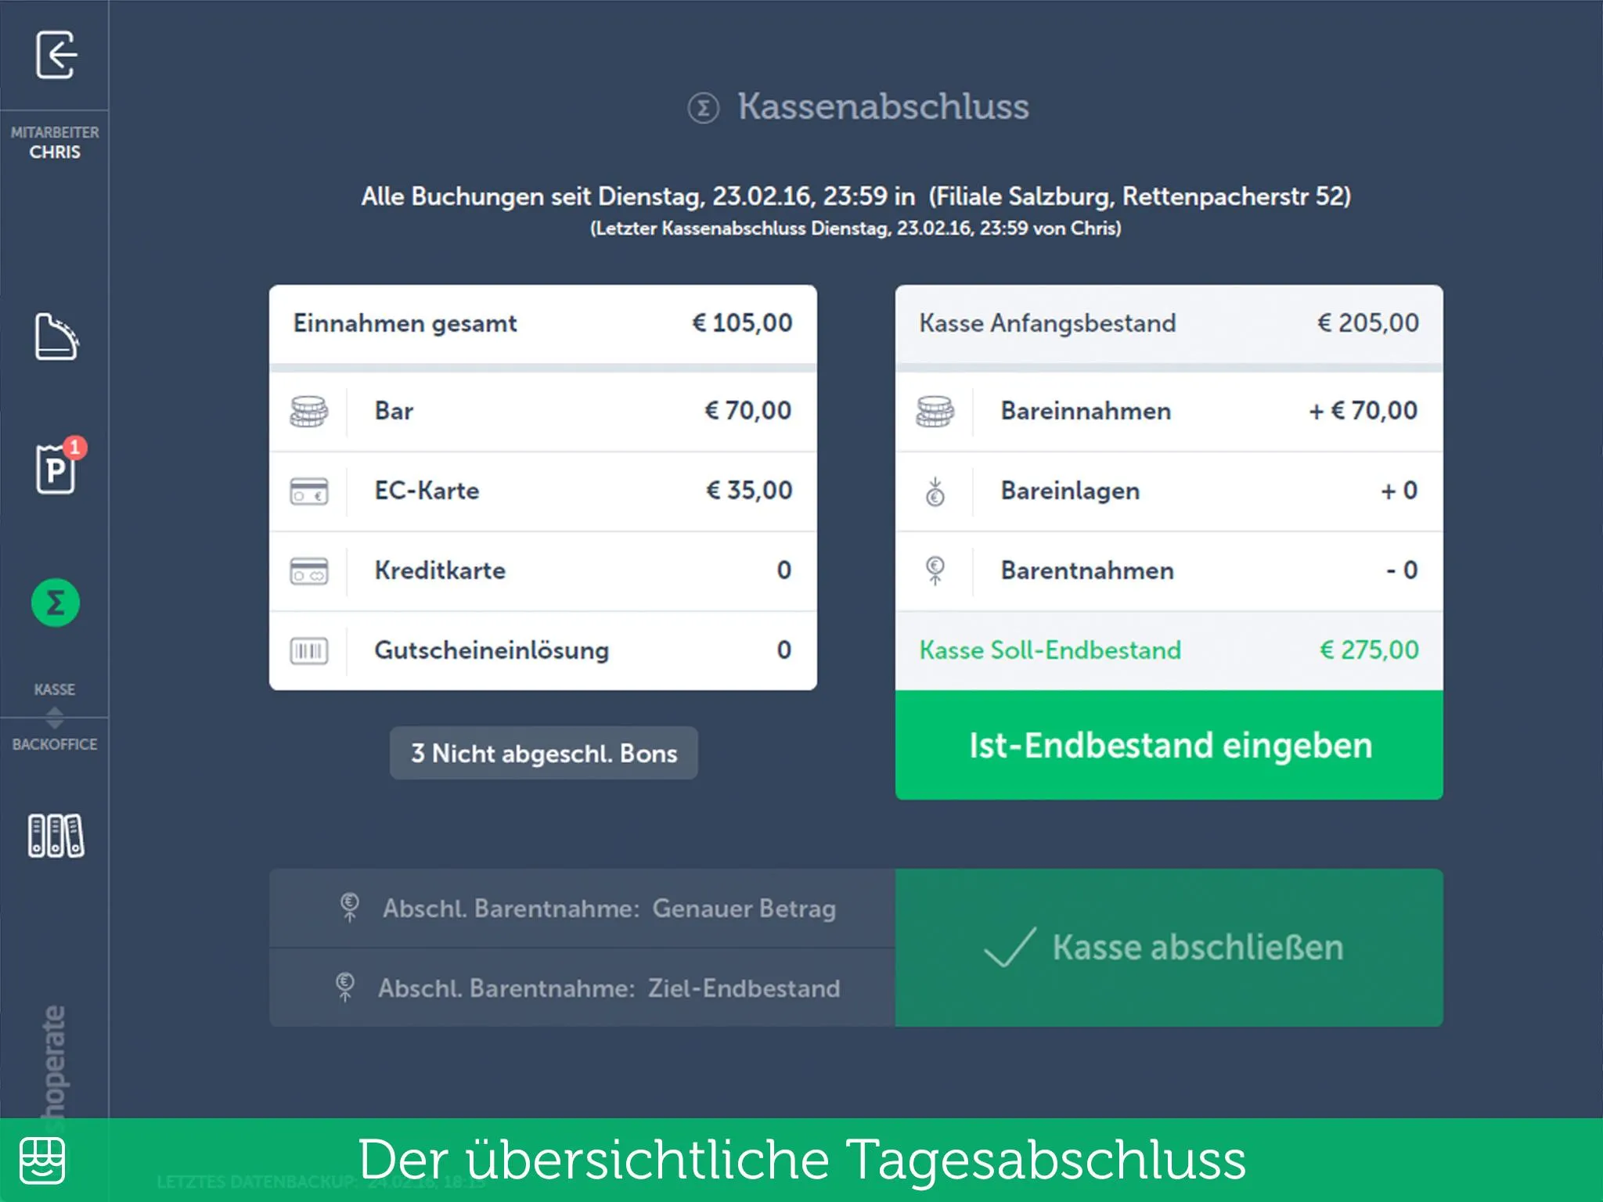Click the Alle Buchungen seit Dienstag heading
Screen dimensions: 1603x1202
click(856, 196)
